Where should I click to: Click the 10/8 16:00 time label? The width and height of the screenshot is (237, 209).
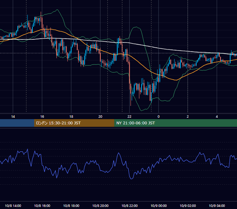click(x=42, y=206)
